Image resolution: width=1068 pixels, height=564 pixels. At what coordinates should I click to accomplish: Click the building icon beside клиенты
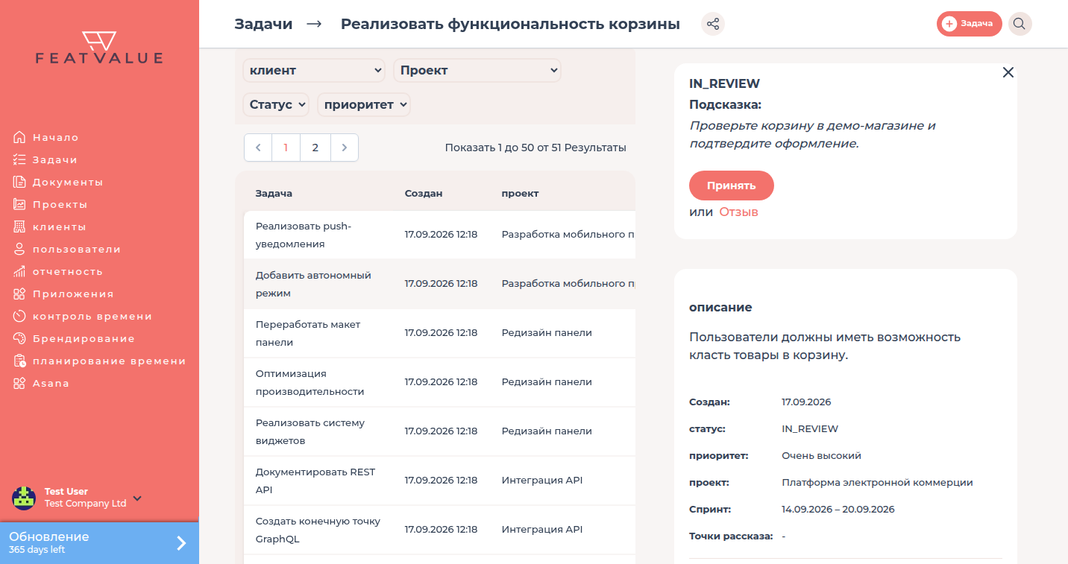click(19, 226)
